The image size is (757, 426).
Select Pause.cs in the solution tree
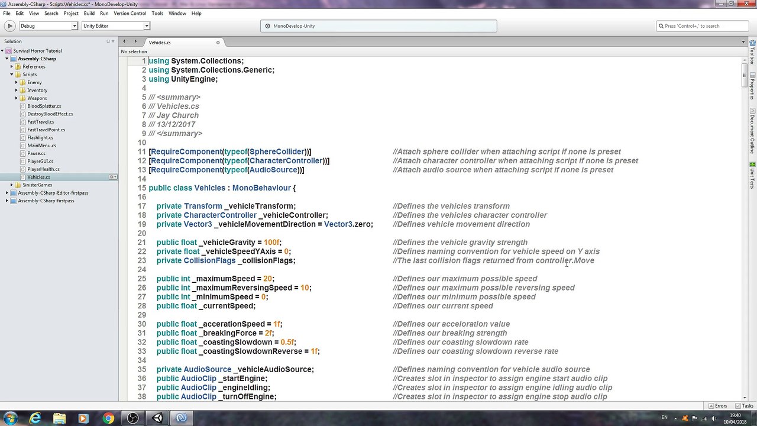pos(36,153)
